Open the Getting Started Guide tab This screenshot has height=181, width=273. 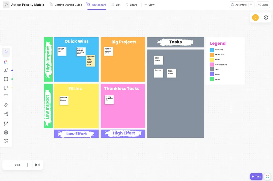pos(66,5)
